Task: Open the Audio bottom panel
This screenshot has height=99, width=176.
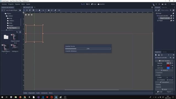Action: coord(38,93)
